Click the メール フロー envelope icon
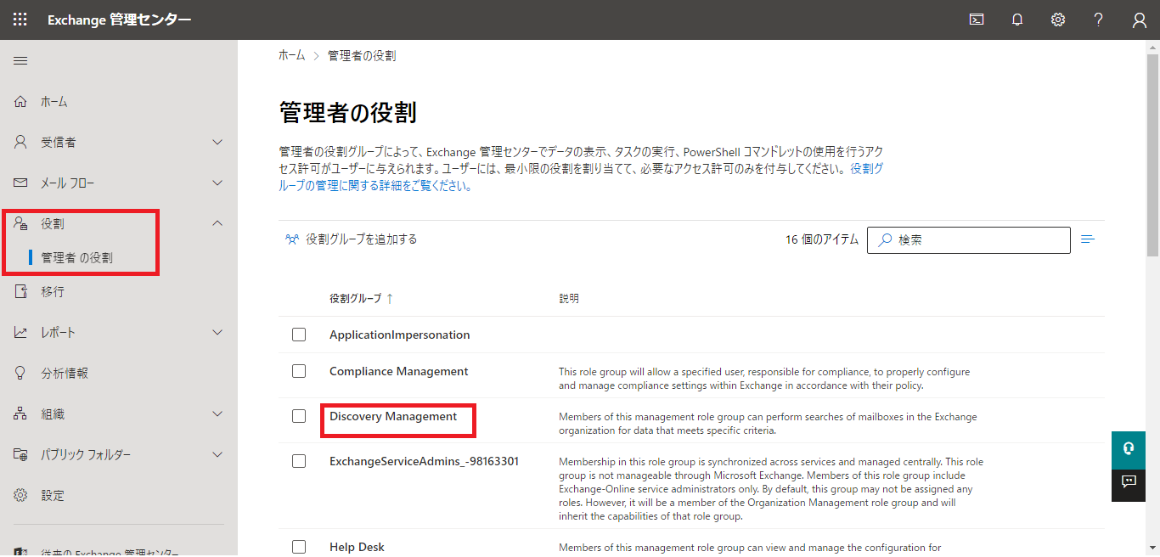 tap(21, 183)
